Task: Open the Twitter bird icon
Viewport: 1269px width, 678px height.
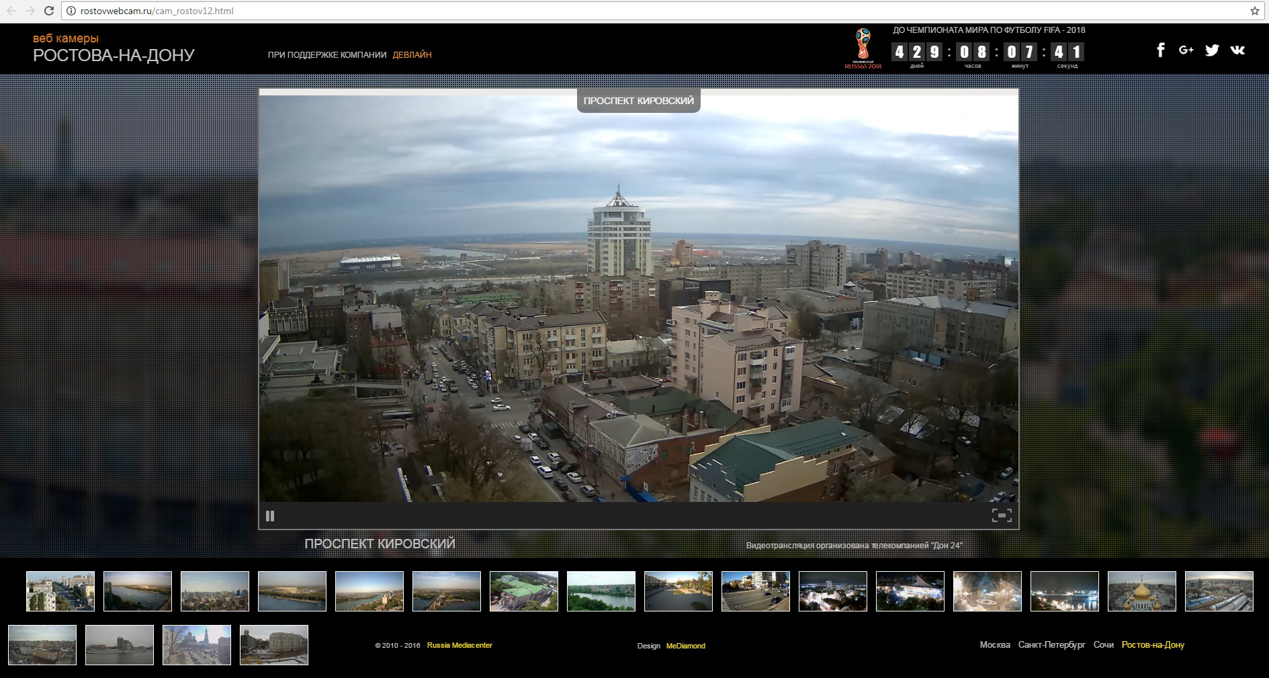Action: click(1212, 50)
